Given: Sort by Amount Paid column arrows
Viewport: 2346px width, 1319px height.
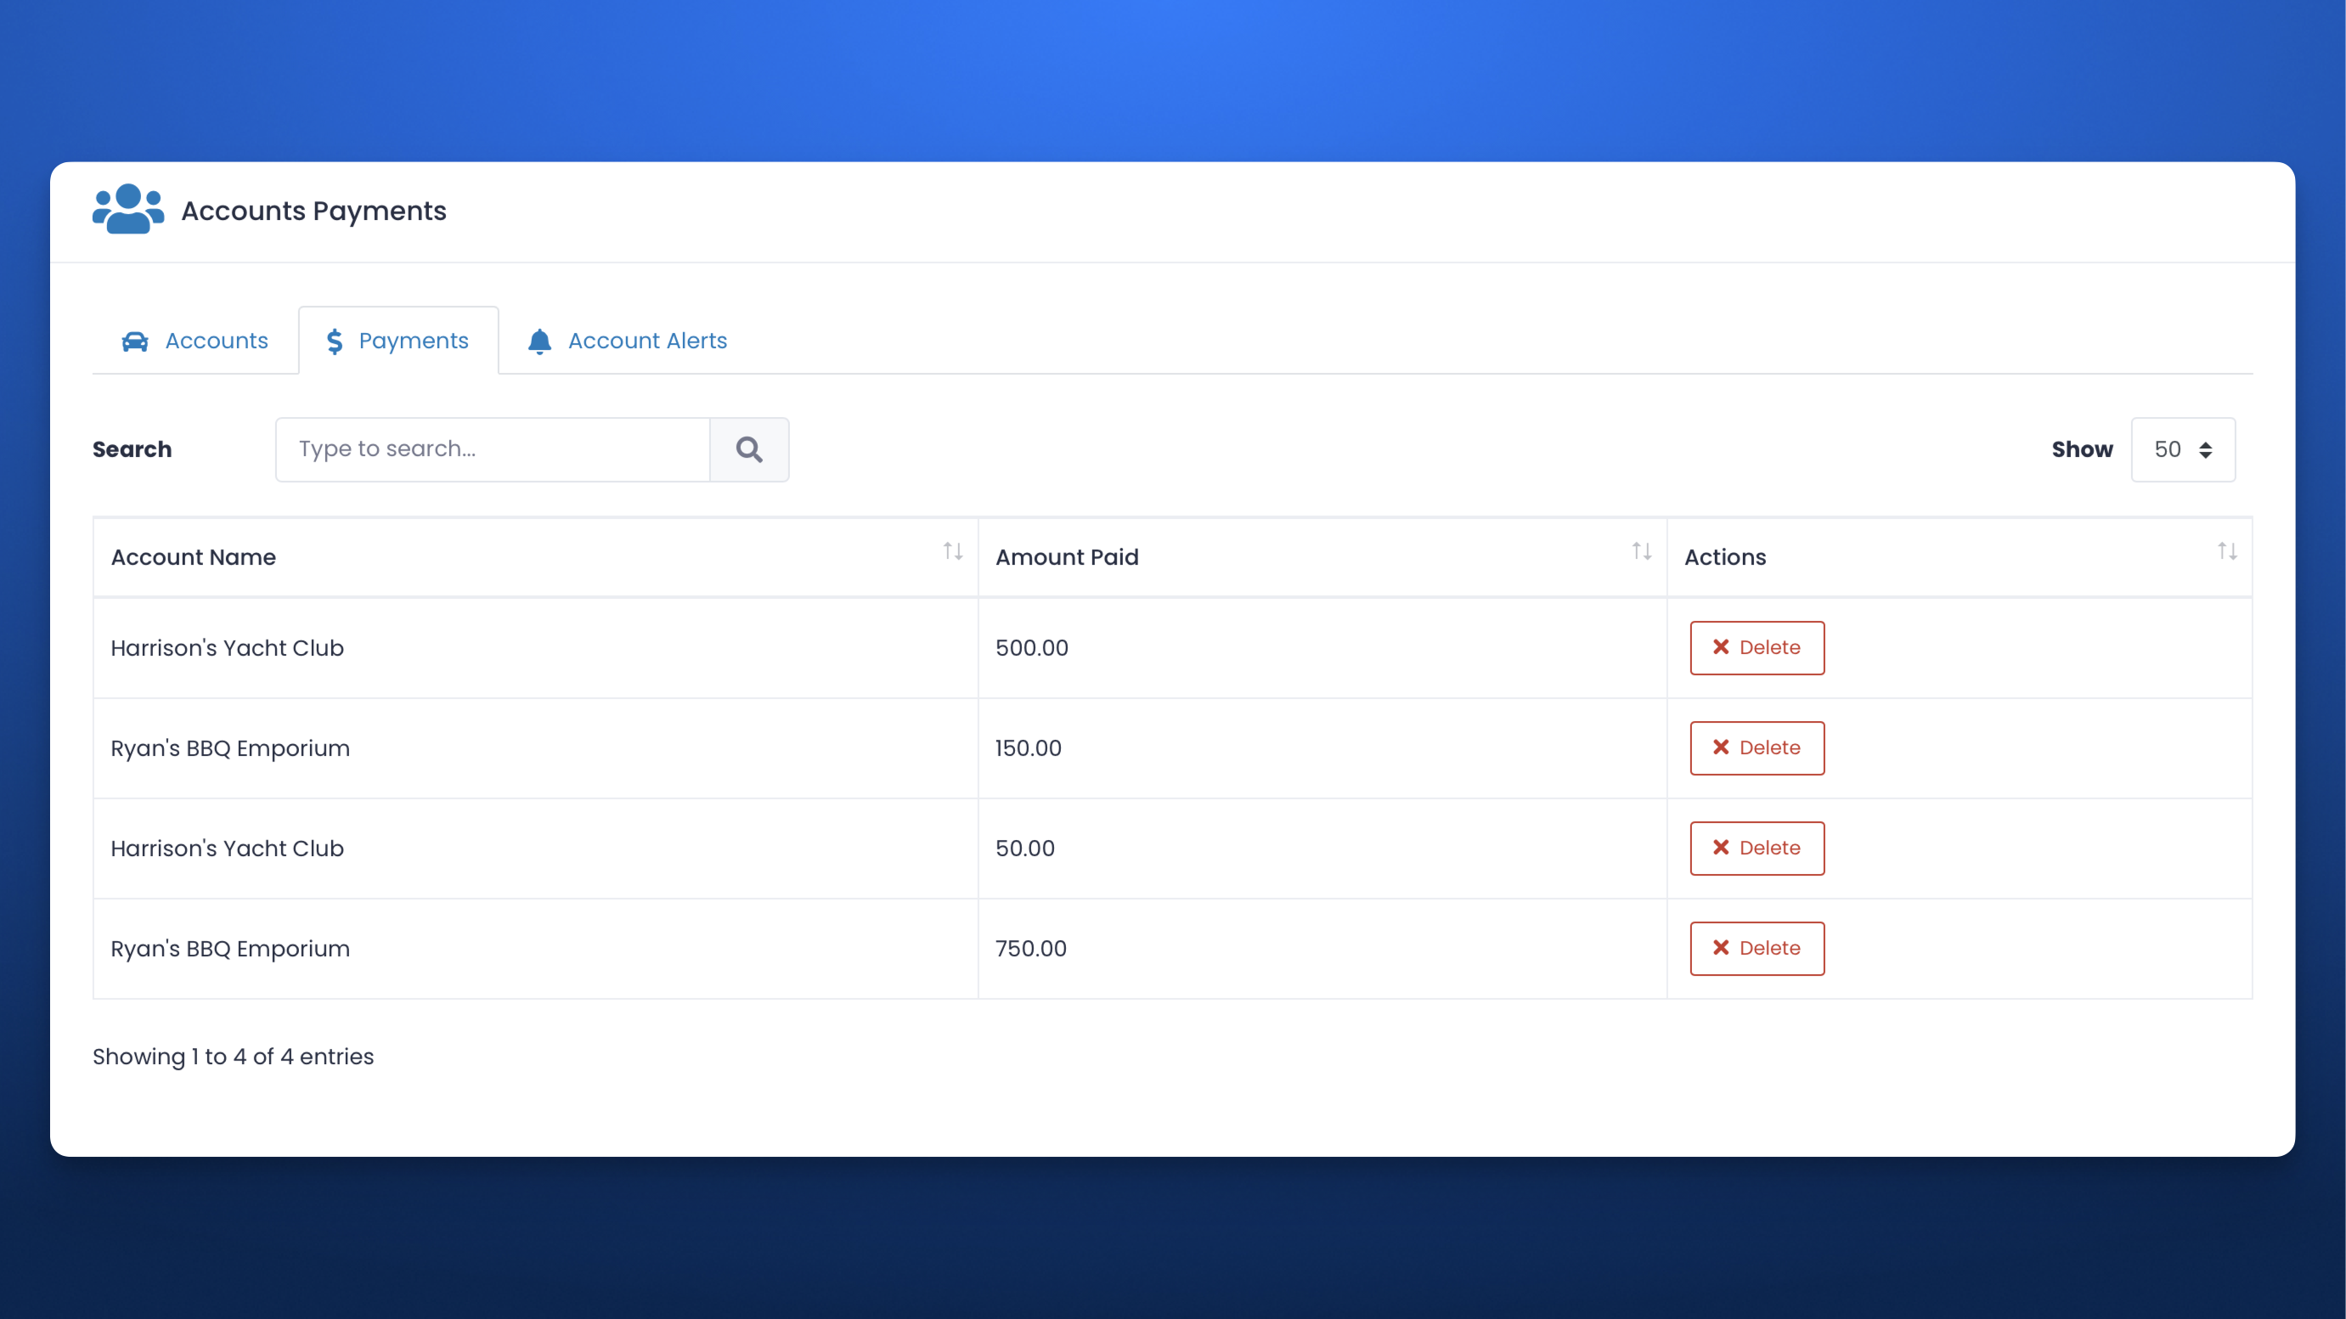Looking at the screenshot, I should tap(1641, 551).
